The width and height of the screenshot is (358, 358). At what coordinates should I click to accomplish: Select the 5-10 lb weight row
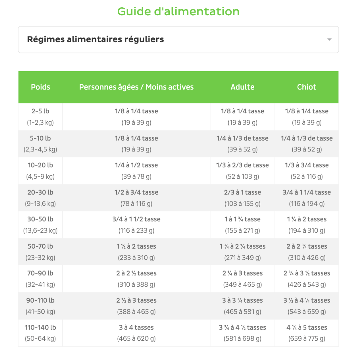(x=178, y=144)
